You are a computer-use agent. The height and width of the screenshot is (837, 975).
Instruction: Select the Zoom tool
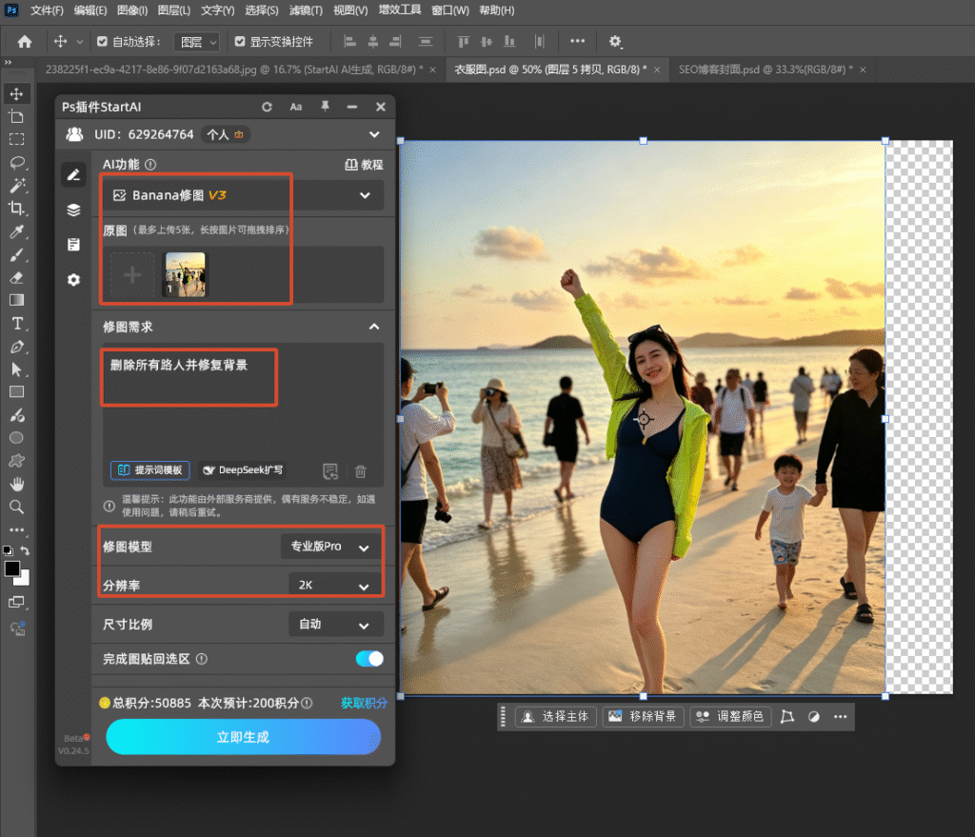tap(17, 507)
